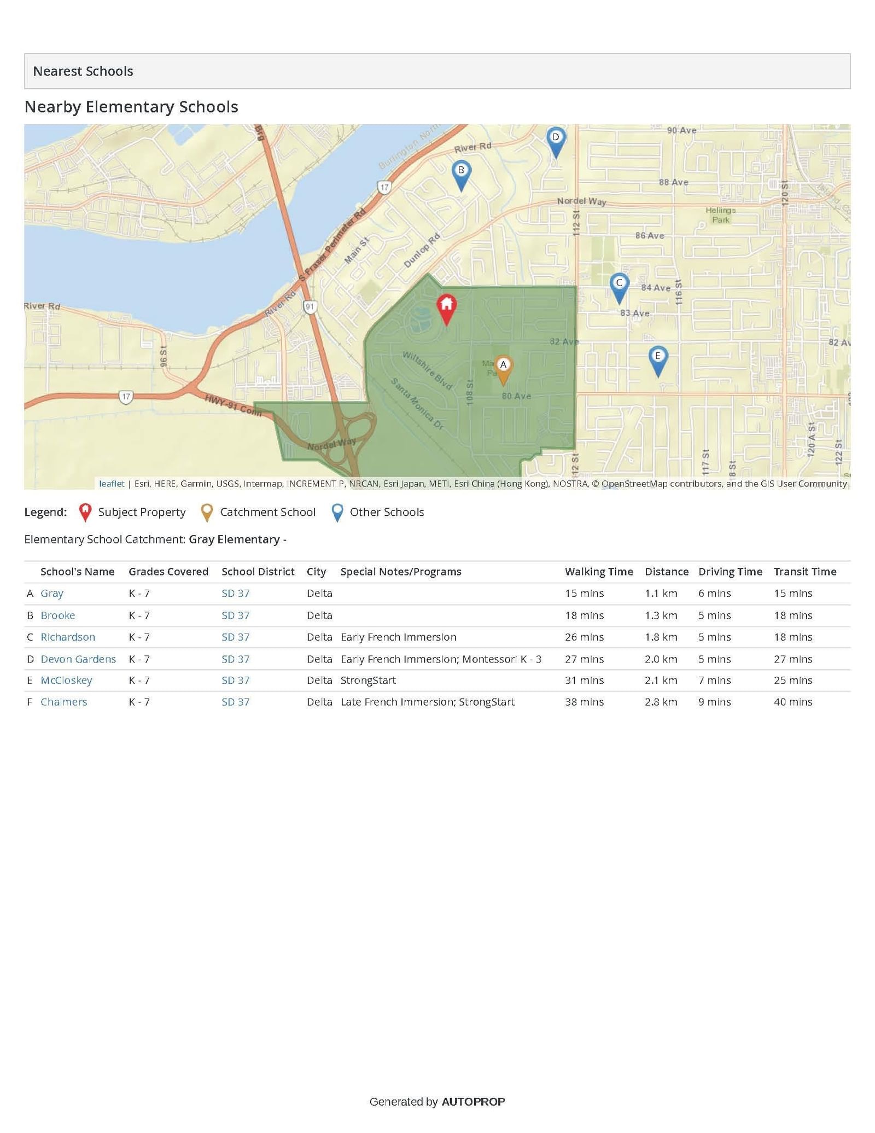Screen dimensions: 875x1133
Task: Click Highway 17 shield near River Rd
Action: [x=384, y=187]
